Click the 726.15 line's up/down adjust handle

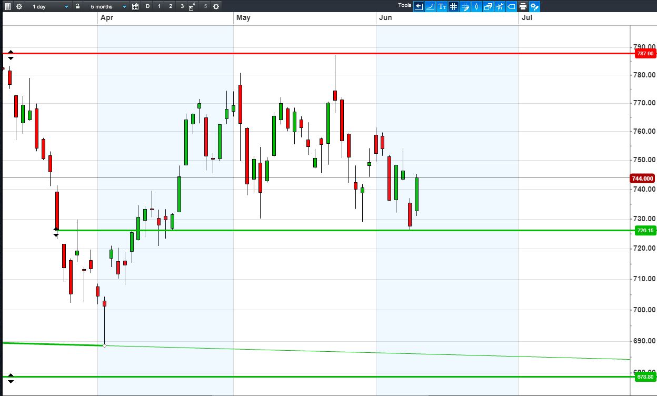56,231
